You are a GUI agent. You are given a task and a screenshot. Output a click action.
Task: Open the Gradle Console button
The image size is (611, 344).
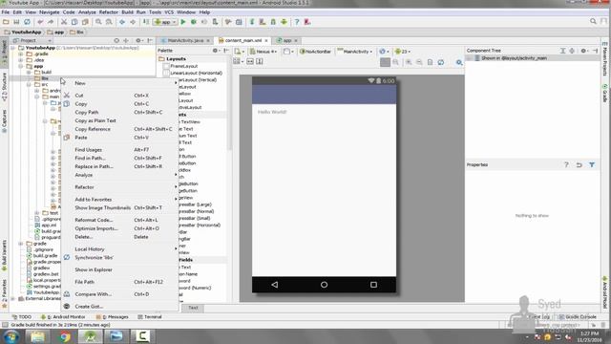(x=578, y=316)
